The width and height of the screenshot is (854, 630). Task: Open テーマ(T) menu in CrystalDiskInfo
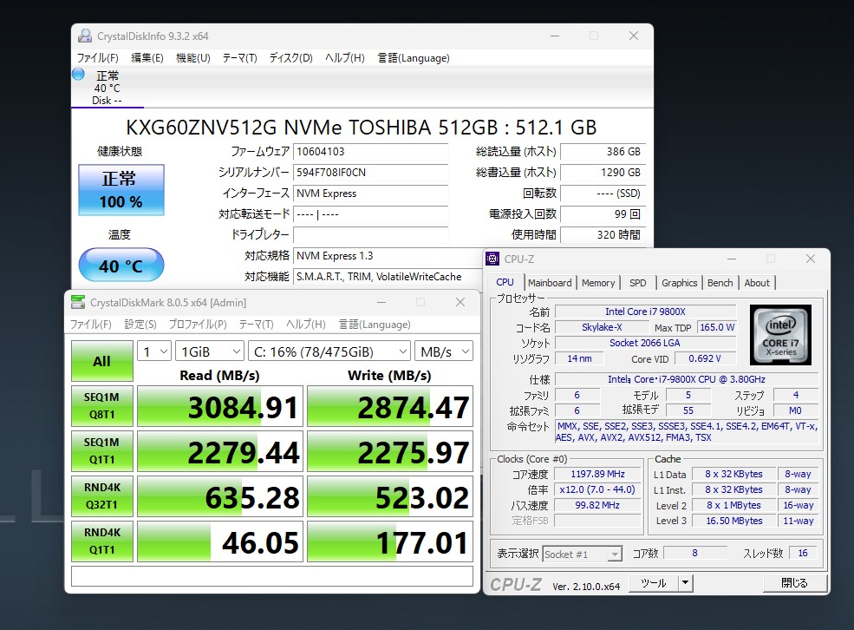[x=239, y=58]
